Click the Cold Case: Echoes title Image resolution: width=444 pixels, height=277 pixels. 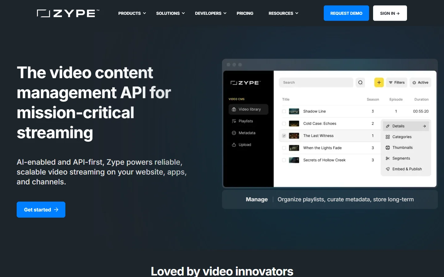click(x=320, y=124)
